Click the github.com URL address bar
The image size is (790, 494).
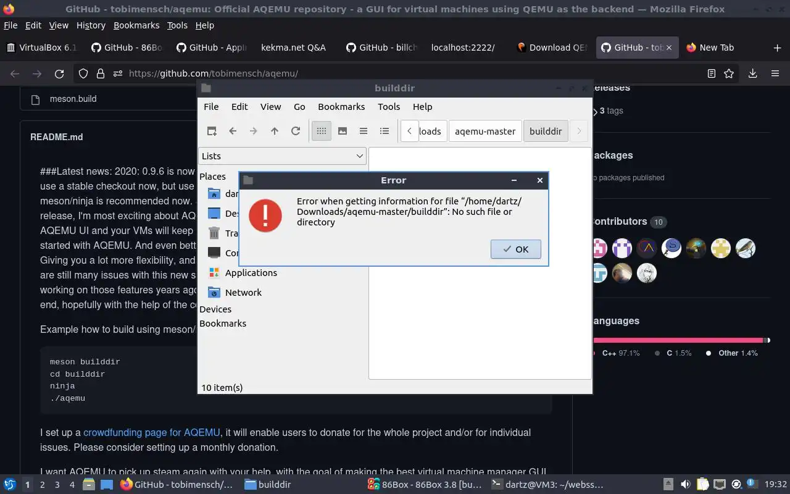[x=407, y=73]
